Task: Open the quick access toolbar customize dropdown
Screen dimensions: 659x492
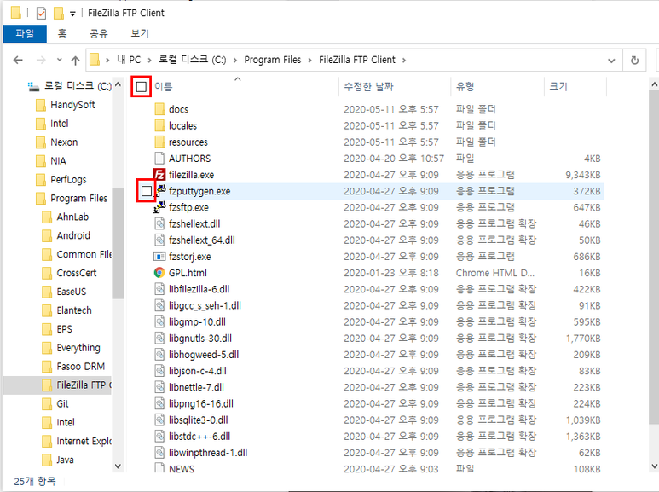Action: click(72, 14)
